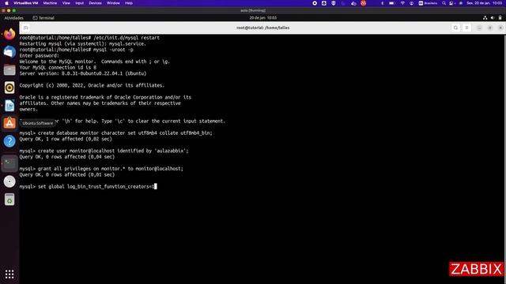Click the 'Copyright (c) 2000, 2022' line
Screen dimensions: 506x284
92,85
